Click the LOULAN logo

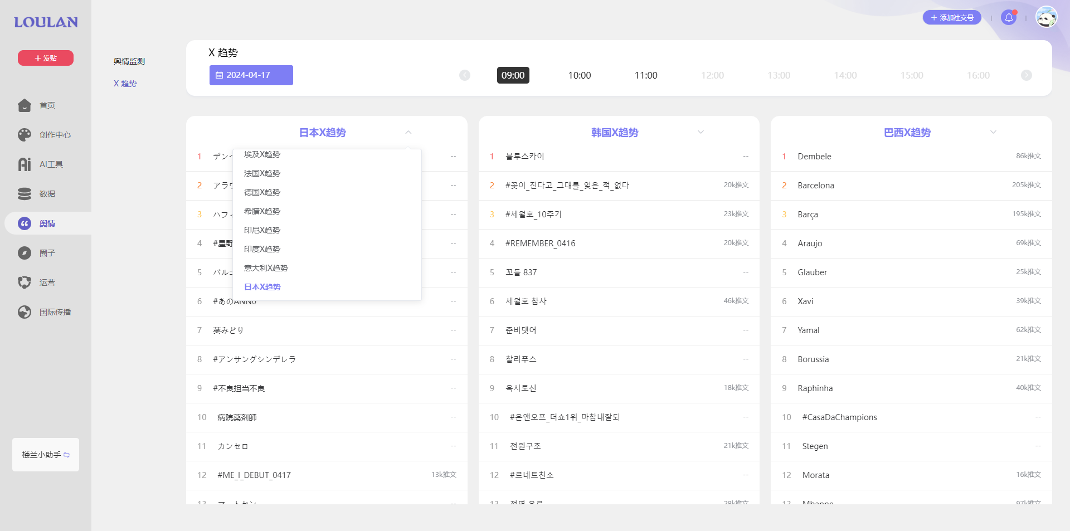[x=46, y=22]
